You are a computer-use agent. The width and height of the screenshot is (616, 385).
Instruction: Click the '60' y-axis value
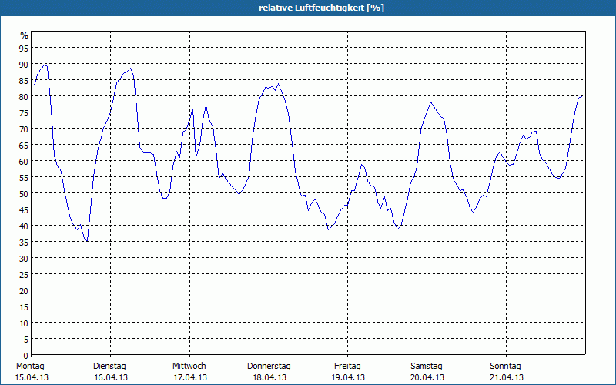24,162
